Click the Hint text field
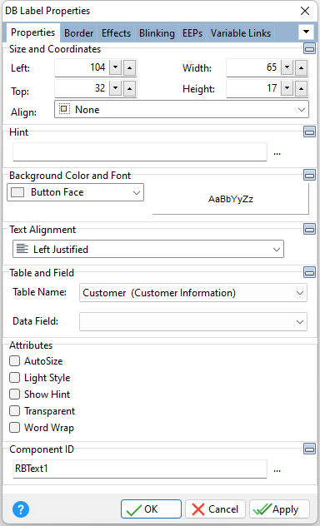Image resolution: width=320 pixels, height=526 pixels. [140, 152]
